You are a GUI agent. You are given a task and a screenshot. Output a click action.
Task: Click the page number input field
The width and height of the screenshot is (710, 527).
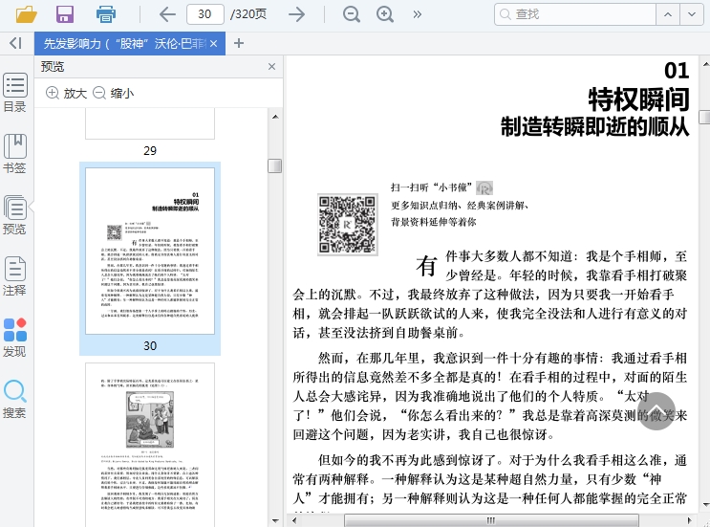pos(204,14)
